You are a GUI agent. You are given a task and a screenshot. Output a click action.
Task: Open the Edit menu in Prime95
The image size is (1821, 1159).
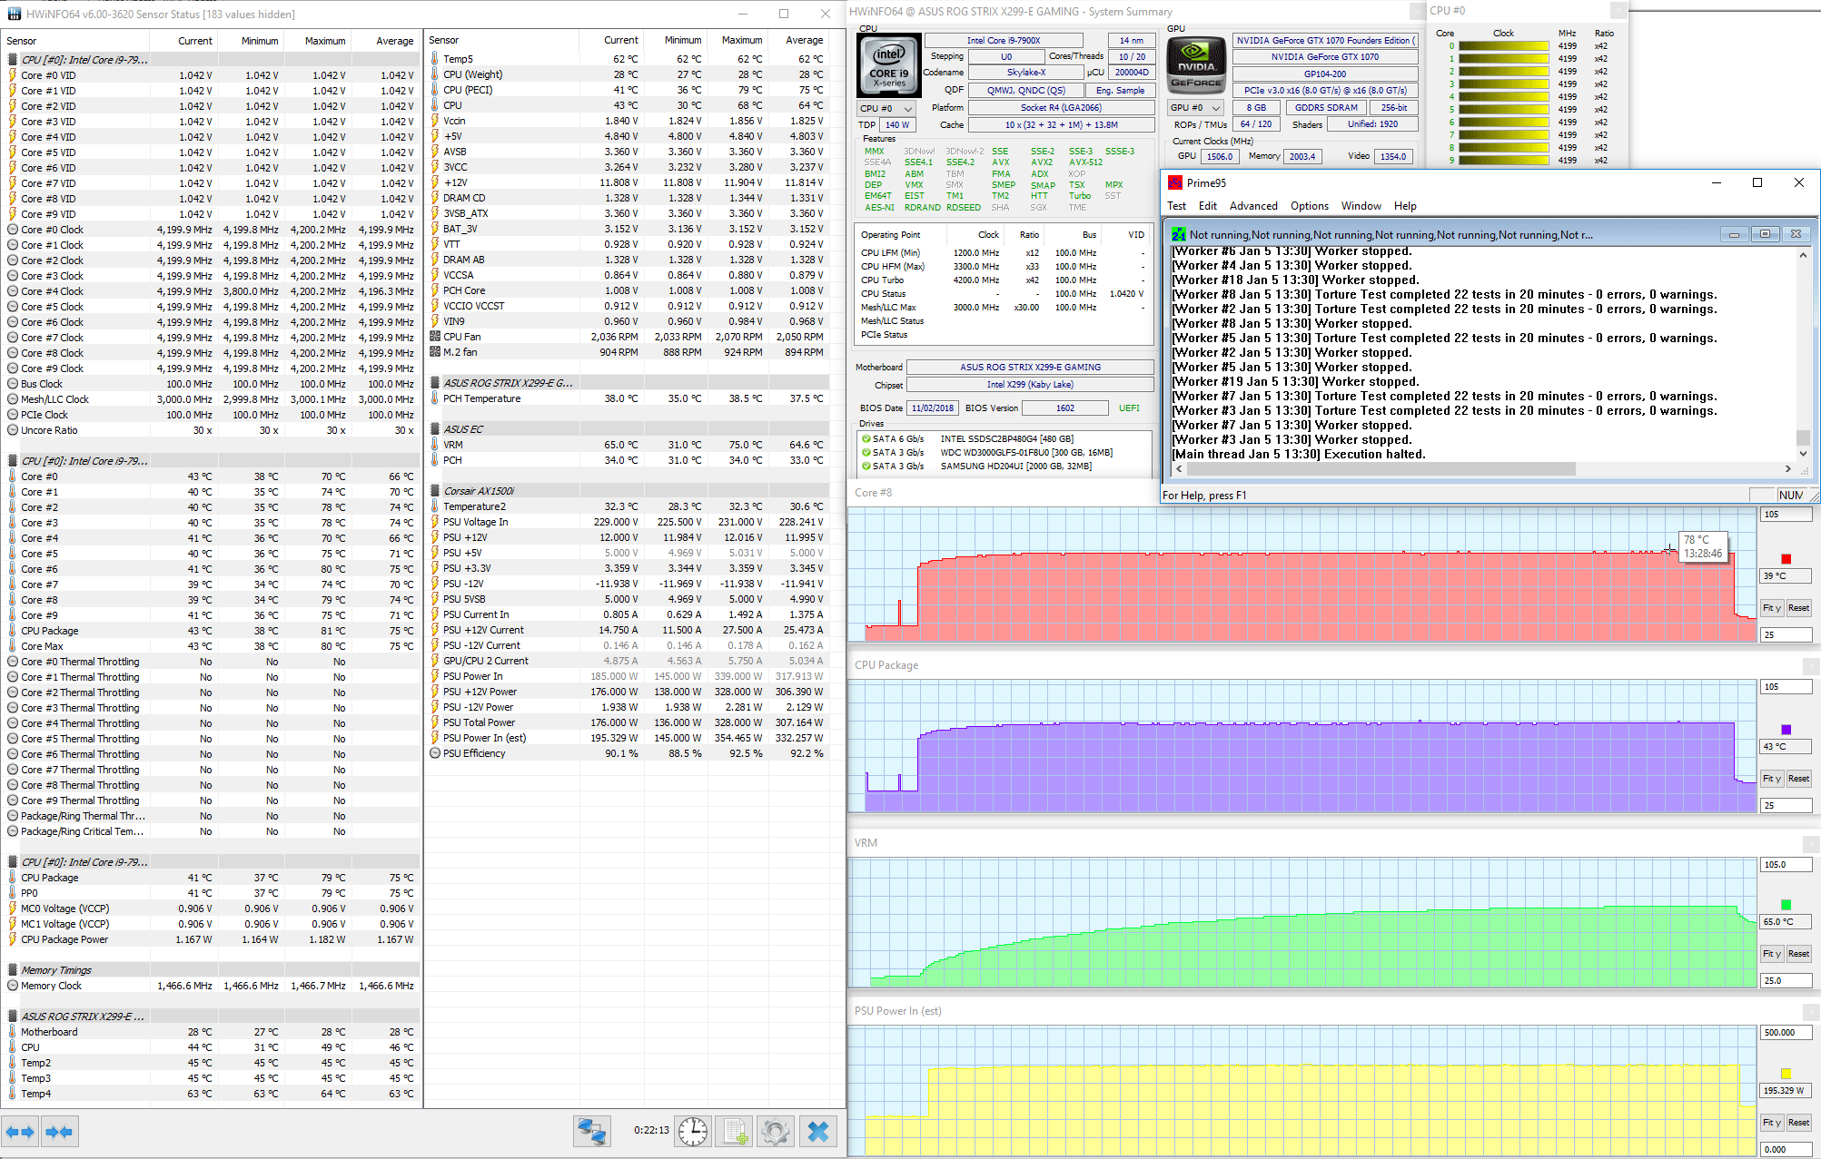[x=1207, y=206]
